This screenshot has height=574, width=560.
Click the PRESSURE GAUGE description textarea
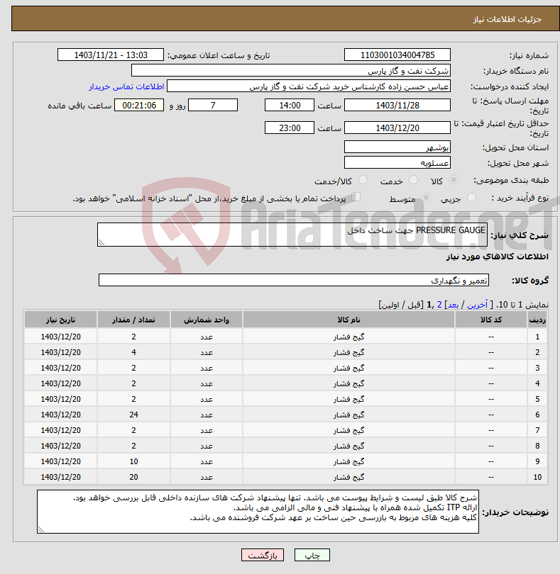292,235
